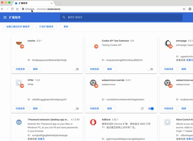This screenshot has height=141, width=193.
Task: Open a new browser tab
Action: 58,3
